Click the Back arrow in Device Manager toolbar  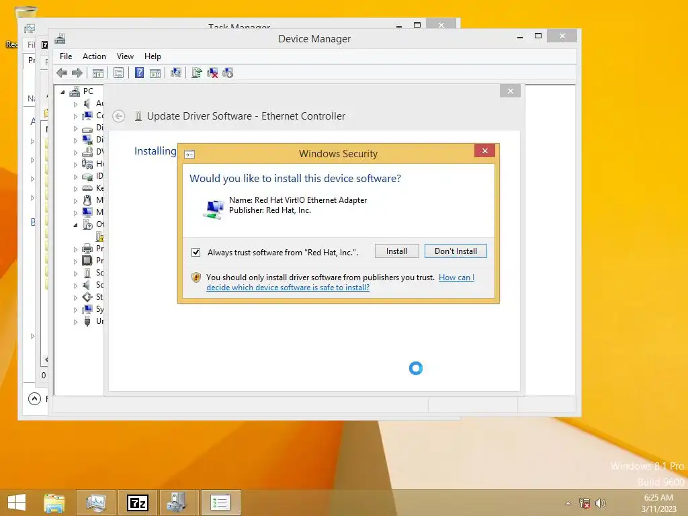[x=62, y=73]
